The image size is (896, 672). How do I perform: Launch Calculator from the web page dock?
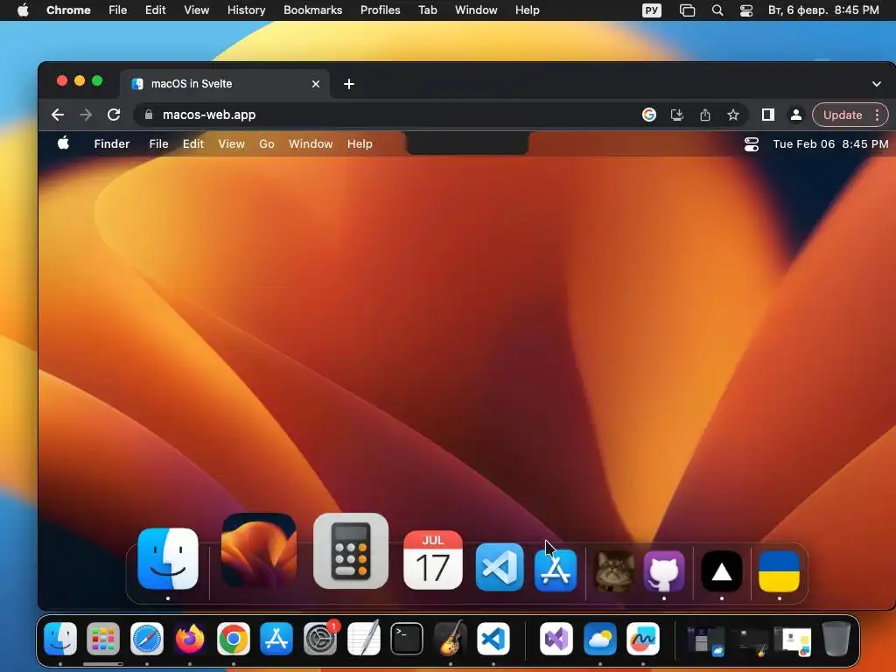tap(351, 551)
